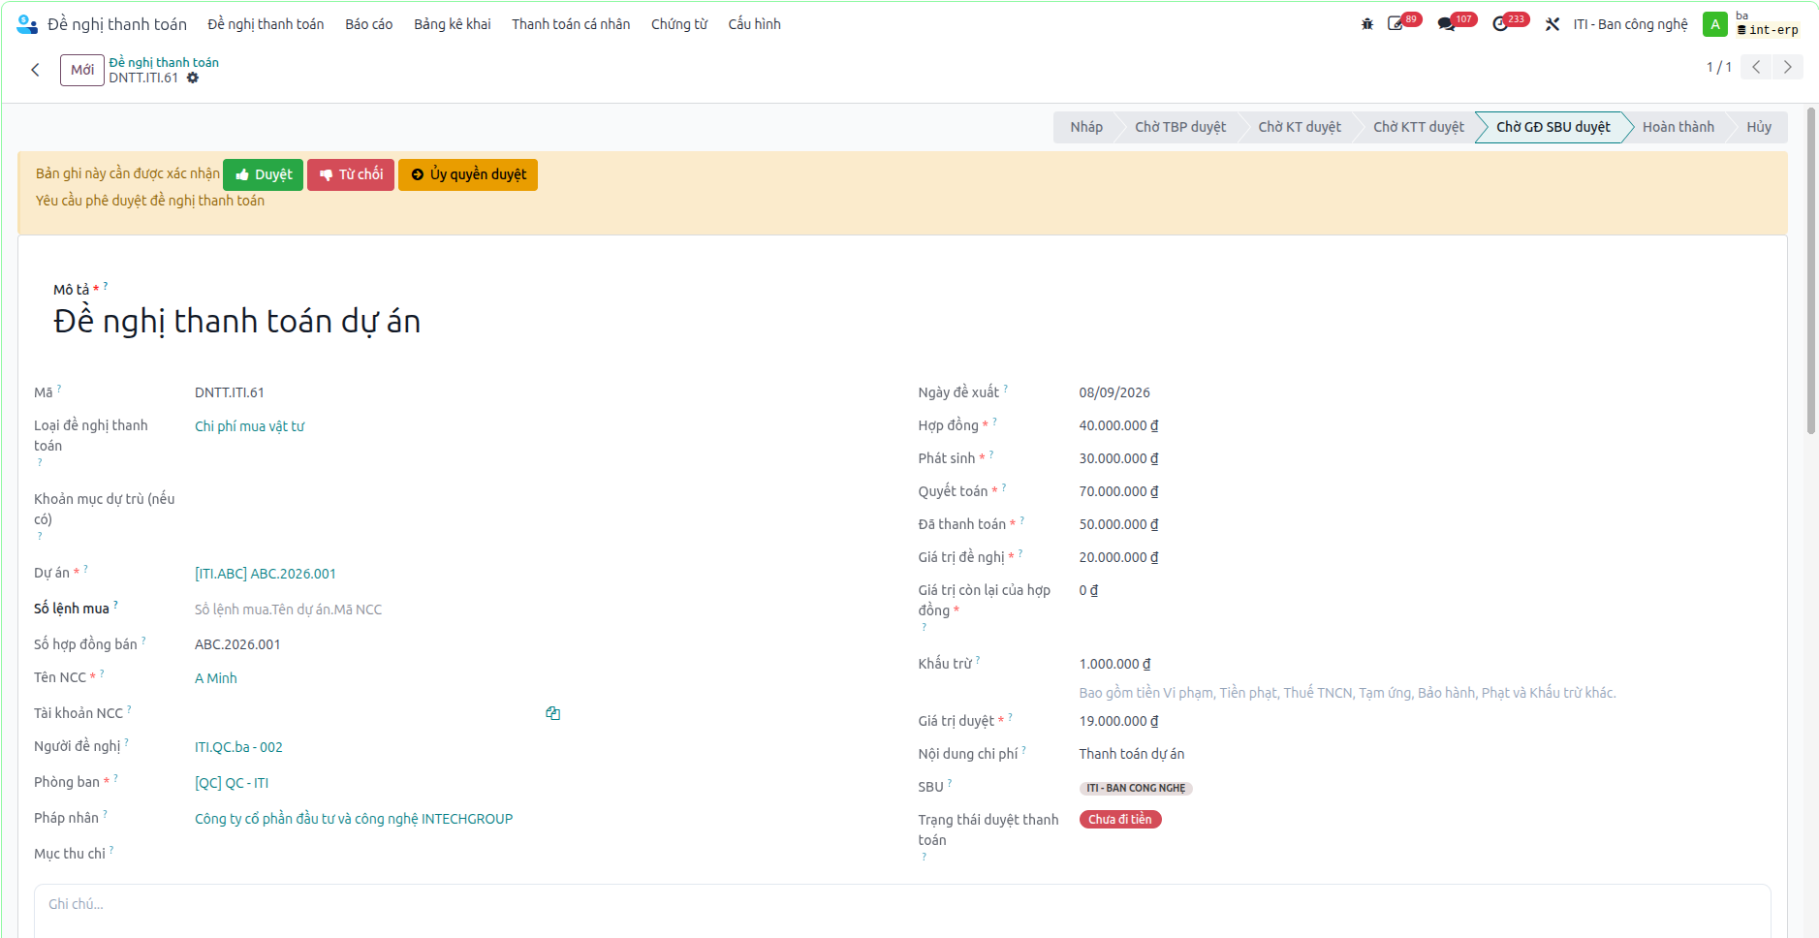Screen dimensions: 1819x938
Task: Open the [ITI.ABC] ABC.2026.001 project link
Action: (266, 574)
